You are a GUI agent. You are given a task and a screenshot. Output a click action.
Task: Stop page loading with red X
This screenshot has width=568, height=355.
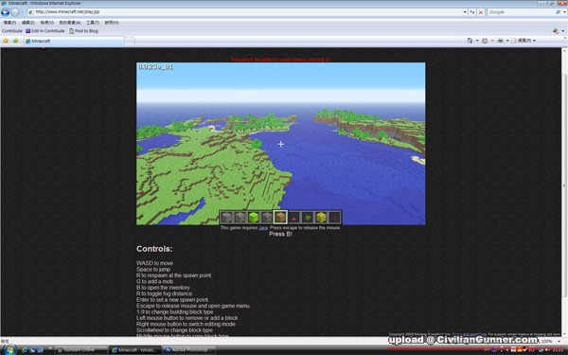[x=481, y=12]
